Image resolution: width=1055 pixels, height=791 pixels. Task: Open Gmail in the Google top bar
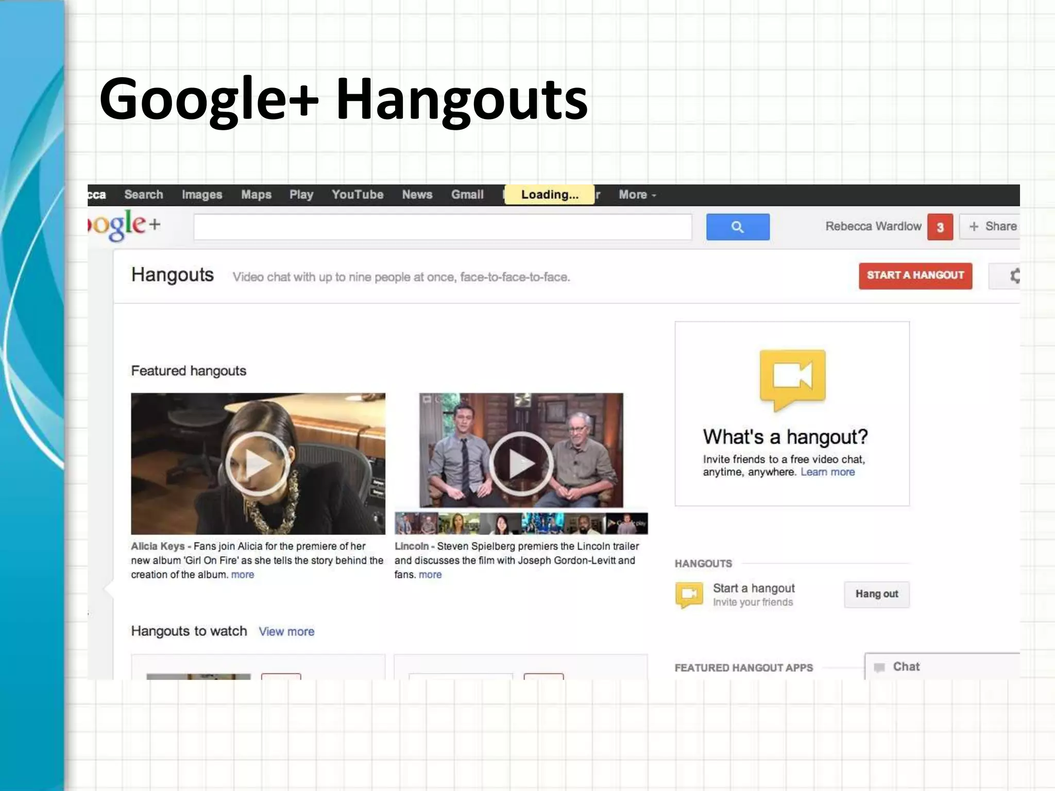(x=467, y=195)
